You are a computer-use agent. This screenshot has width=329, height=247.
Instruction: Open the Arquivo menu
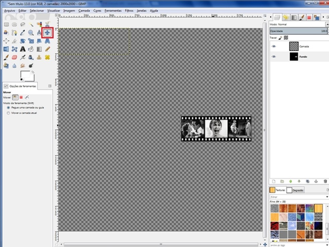point(10,10)
